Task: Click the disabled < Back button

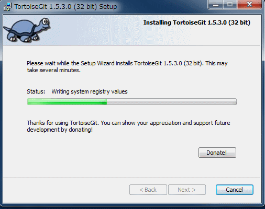Action: [x=148, y=190]
